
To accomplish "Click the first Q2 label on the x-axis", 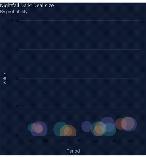I will click(46, 140).
